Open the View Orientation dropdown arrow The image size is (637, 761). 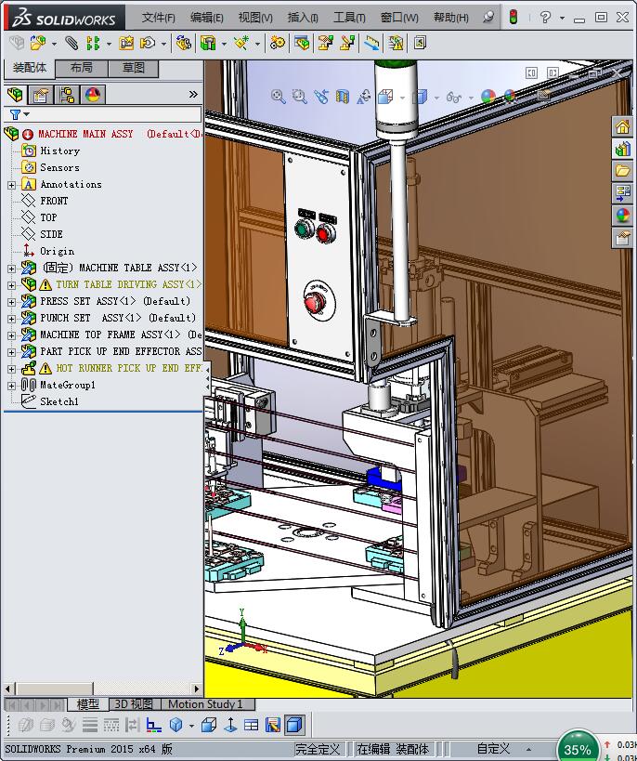pos(402,98)
